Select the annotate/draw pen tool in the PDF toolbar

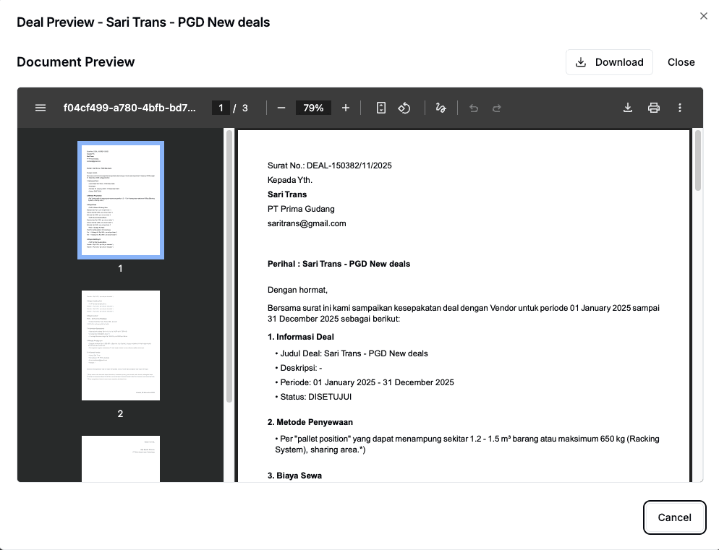441,107
